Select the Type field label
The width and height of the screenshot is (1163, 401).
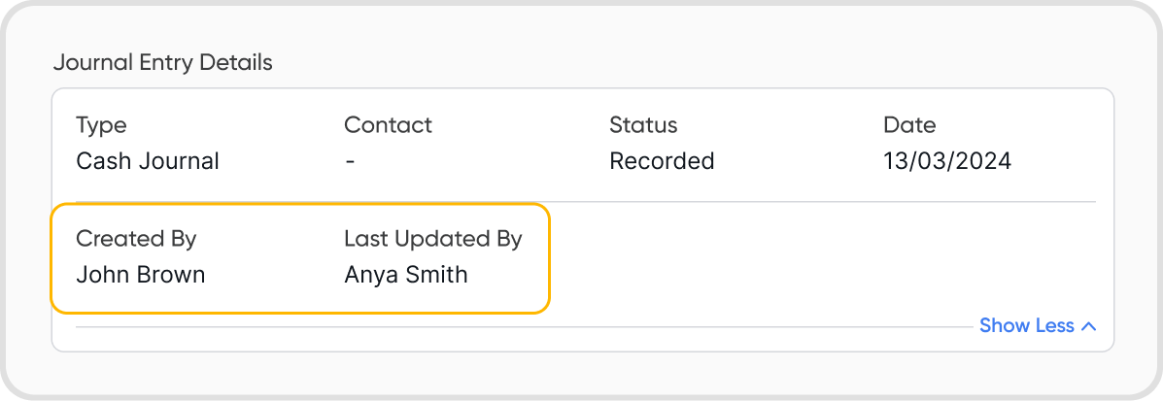(101, 125)
